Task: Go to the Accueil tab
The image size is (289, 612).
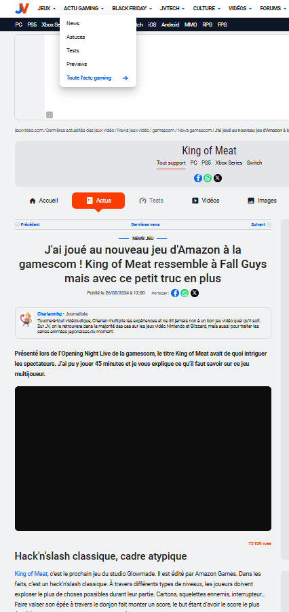Action: (43, 201)
